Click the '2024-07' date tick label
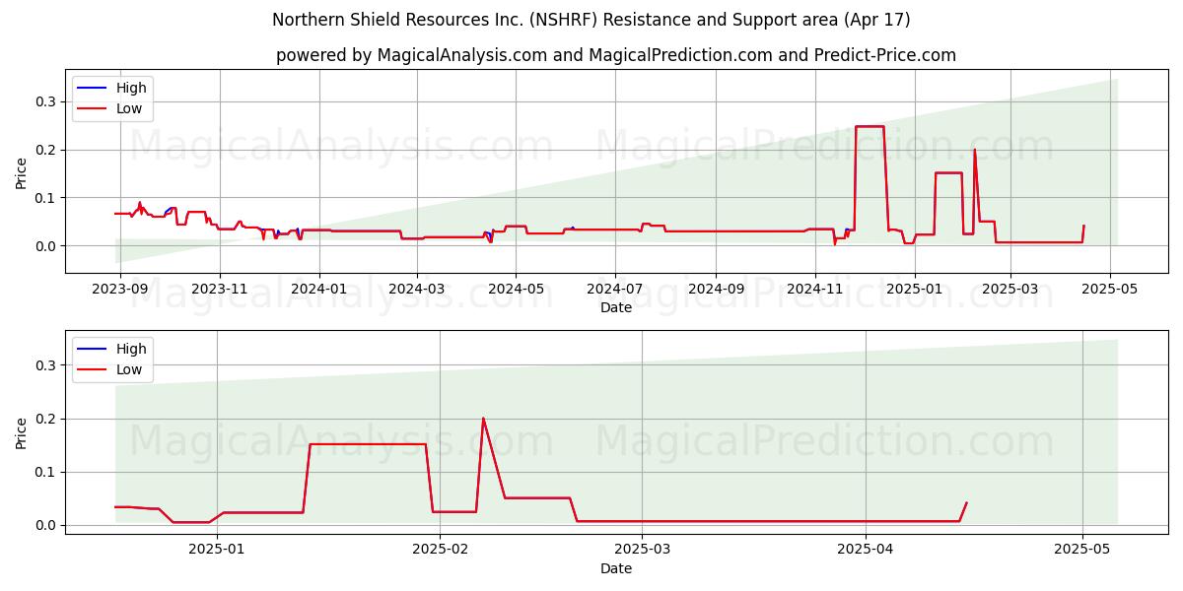This screenshot has width=1183, height=591. (x=615, y=291)
